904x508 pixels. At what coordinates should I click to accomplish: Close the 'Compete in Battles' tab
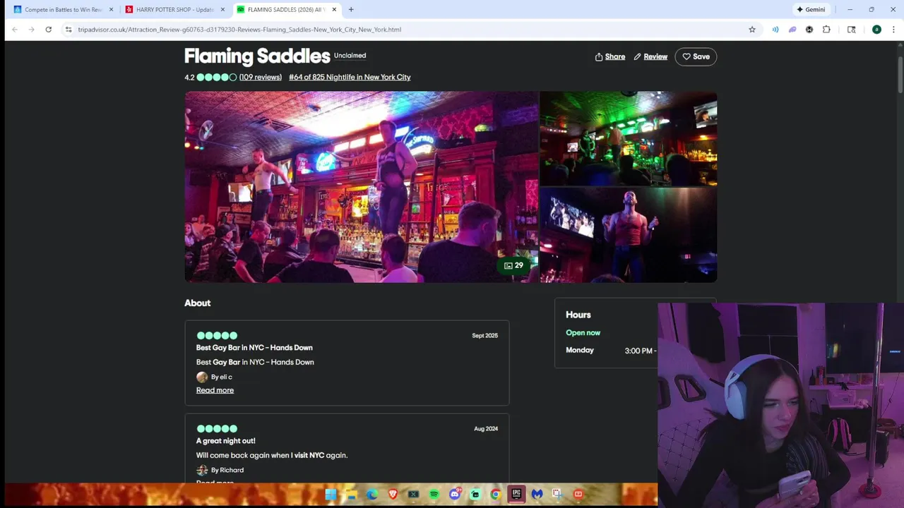[111, 10]
